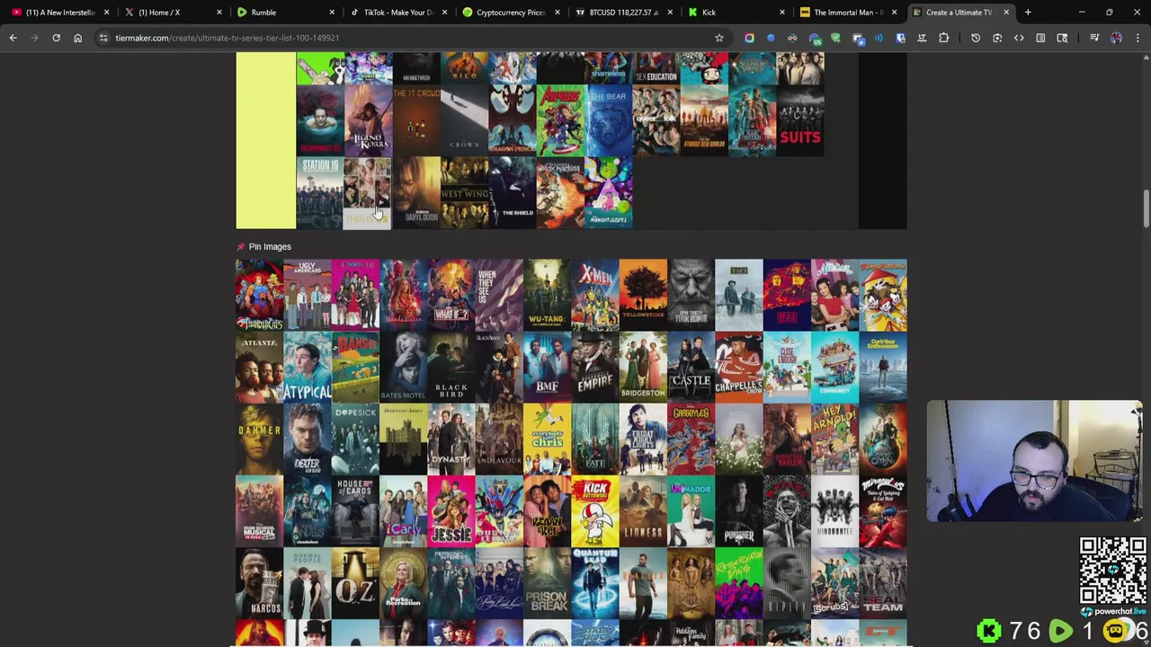The width and height of the screenshot is (1151, 647).
Task: Select the Atypical poster
Action: coord(308,367)
